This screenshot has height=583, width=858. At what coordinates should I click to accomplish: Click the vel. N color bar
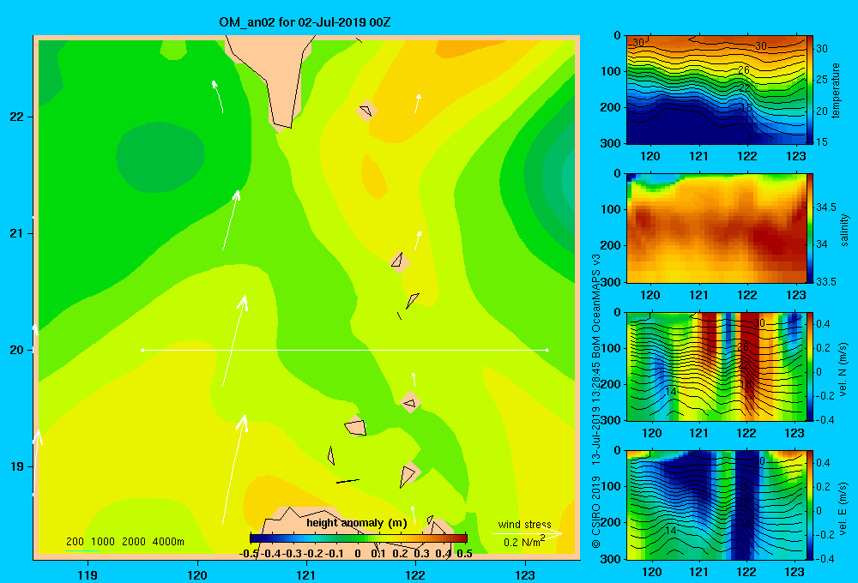810,366
